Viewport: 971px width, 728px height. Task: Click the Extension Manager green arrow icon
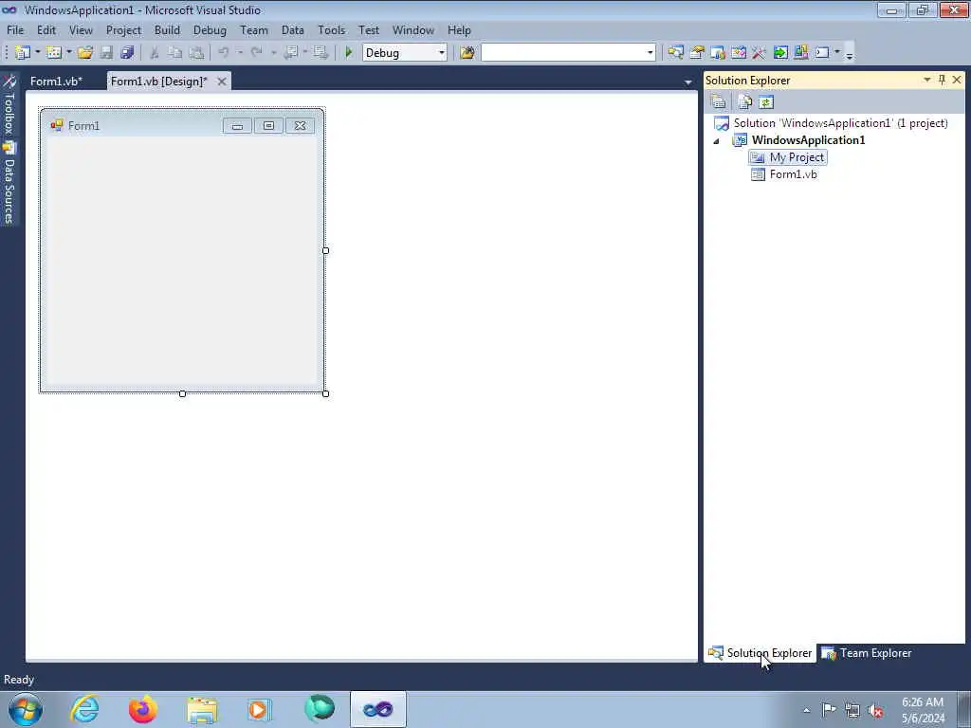point(780,53)
